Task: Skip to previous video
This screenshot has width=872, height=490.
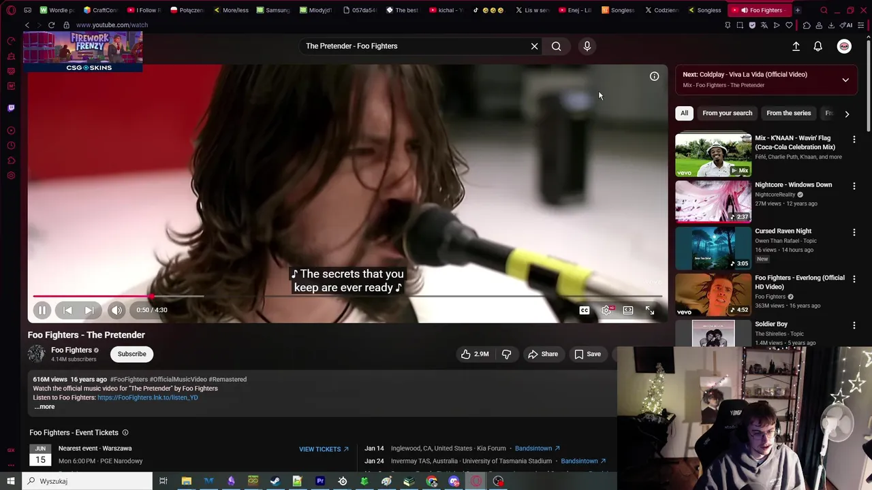Action: pyautogui.click(x=67, y=310)
